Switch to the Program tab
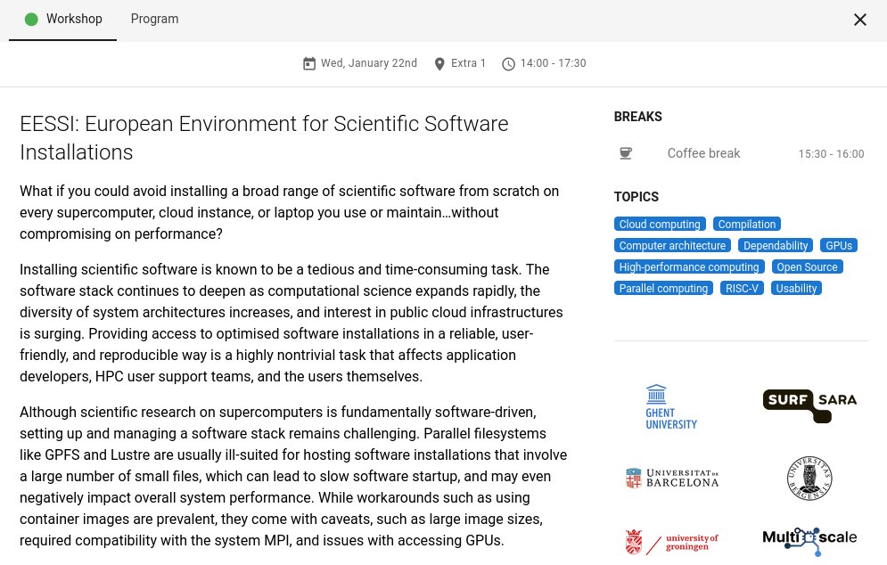The image size is (887, 565). 154,19
